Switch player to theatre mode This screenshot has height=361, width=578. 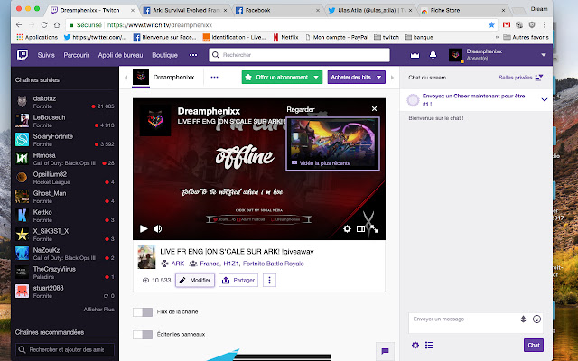pos(360,228)
